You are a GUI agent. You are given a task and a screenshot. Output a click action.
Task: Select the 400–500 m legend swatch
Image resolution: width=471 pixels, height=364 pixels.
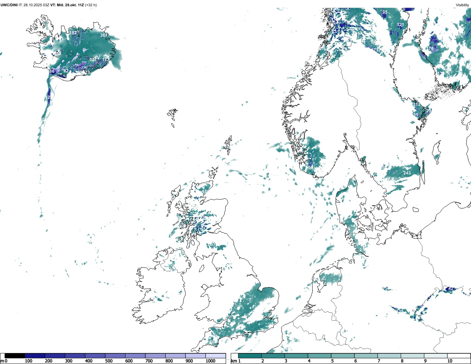coord(95,356)
